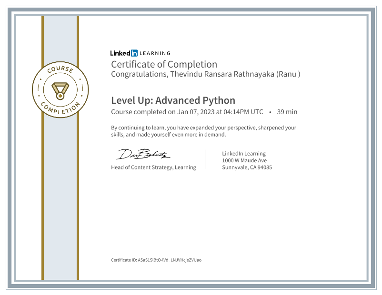This screenshot has height=295, width=382.
Task: Click the "LinkedIn Learning" address heading
Action: (x=244, y=154)
